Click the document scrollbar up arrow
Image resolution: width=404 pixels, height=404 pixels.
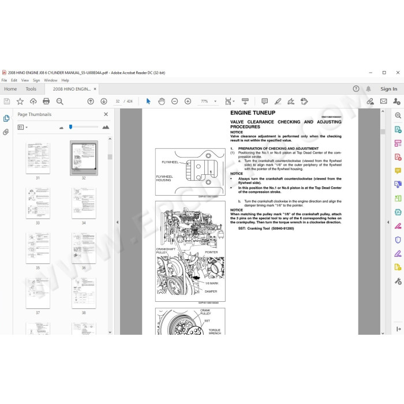383,111
